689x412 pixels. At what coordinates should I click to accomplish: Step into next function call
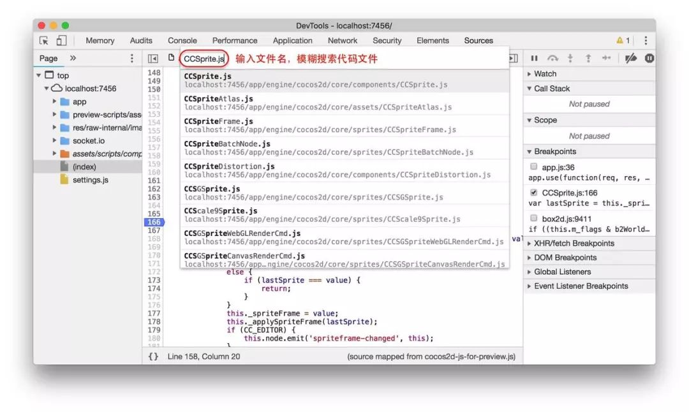(x=570, y=58)
